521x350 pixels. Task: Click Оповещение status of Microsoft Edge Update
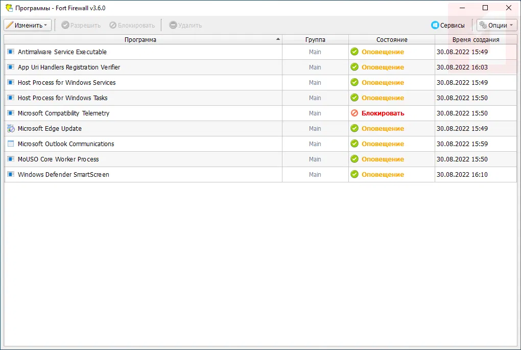point(383,129)
